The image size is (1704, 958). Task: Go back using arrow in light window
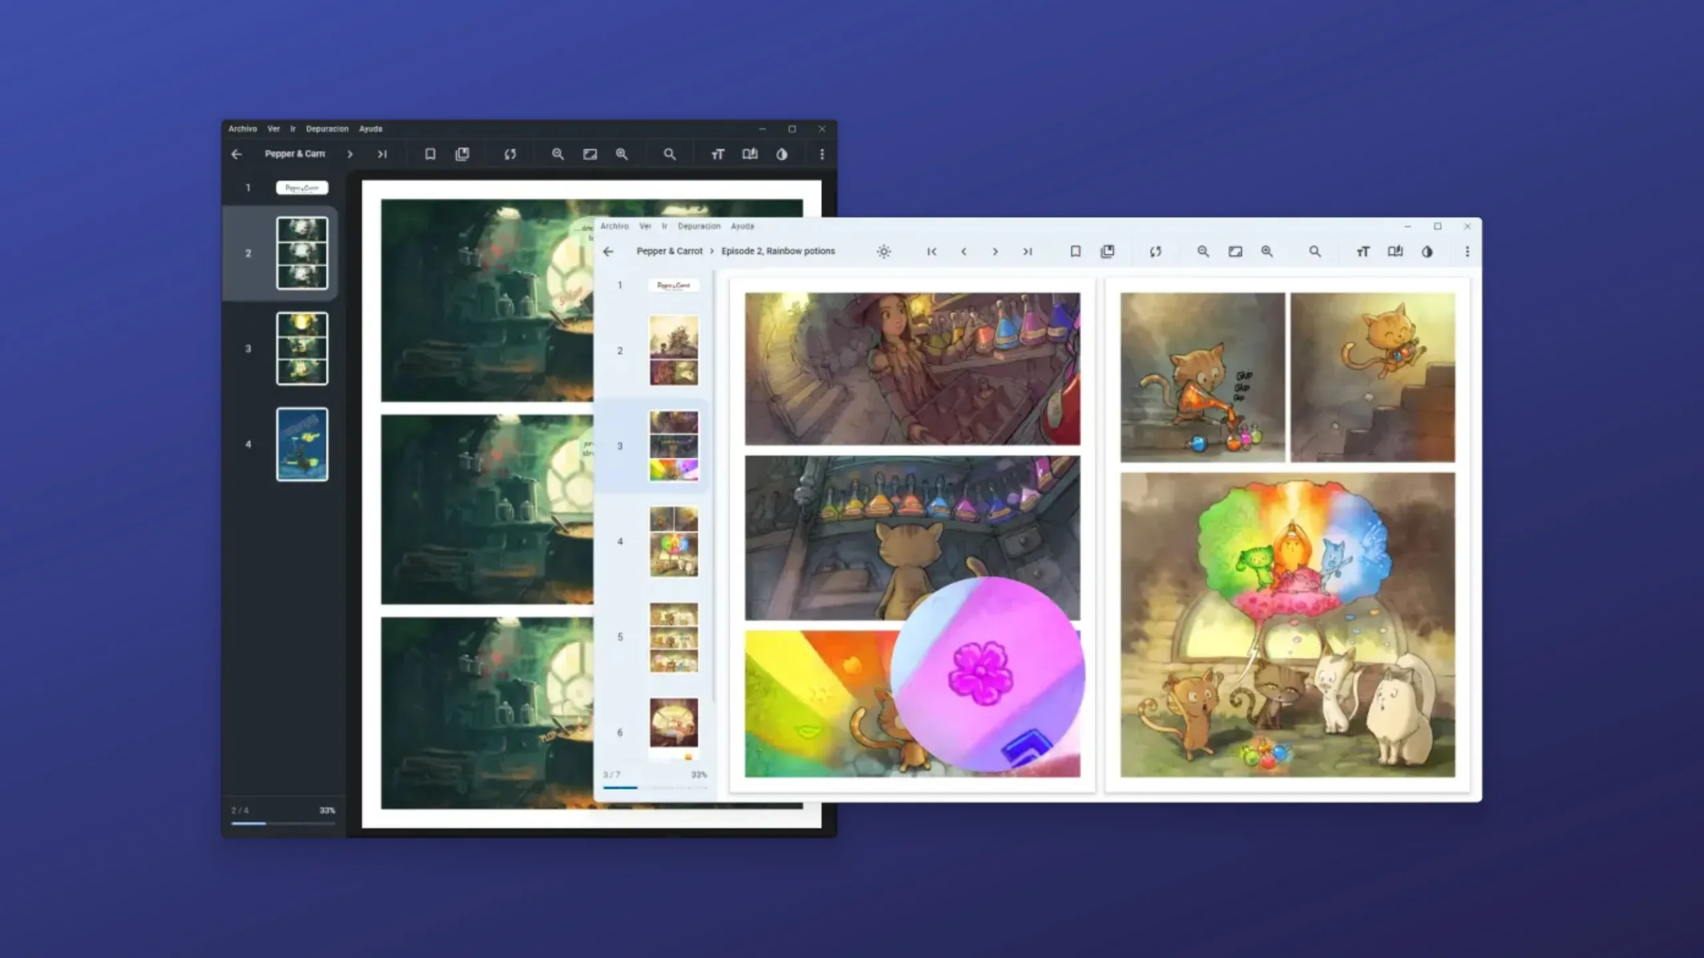[608, 251]
